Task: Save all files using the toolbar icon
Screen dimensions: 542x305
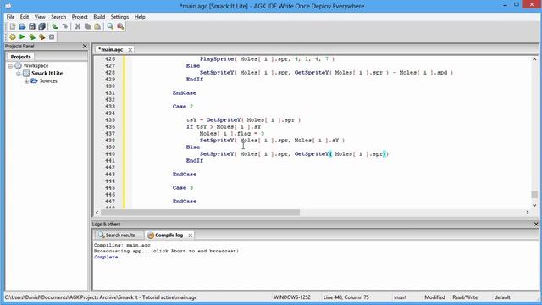Action: coord(41,26)
